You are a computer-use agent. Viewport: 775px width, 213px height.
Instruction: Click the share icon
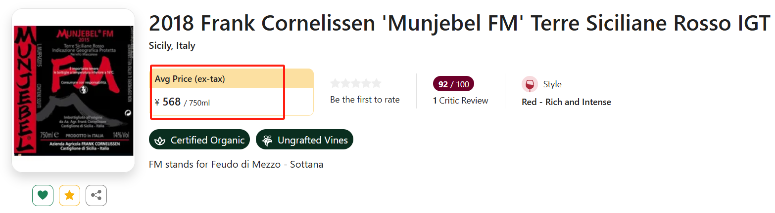click(96, 195)
